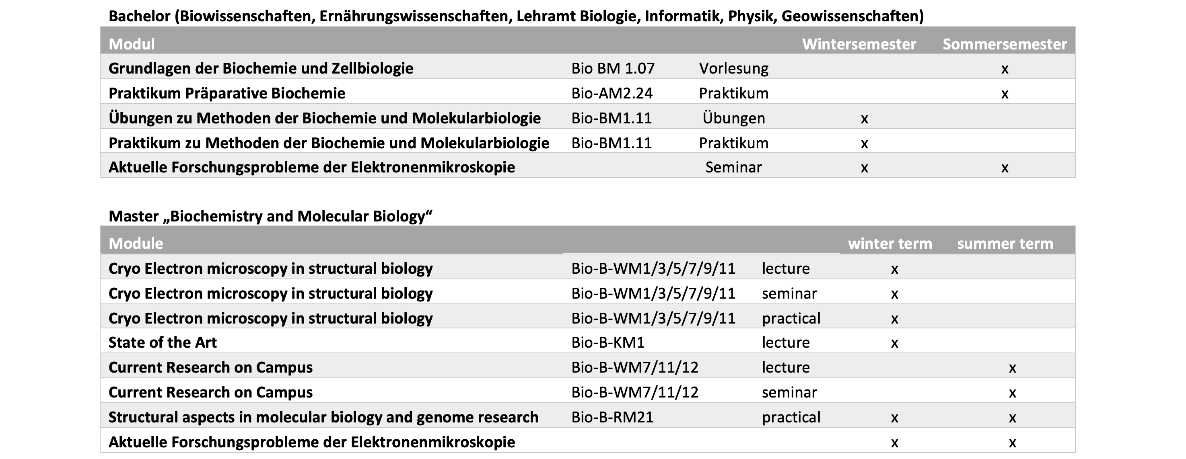Click the 'Bio-B-KM1' module code
Image resolution: width=1186 pixels, height=459 pixels.
(x=608, y=342)
